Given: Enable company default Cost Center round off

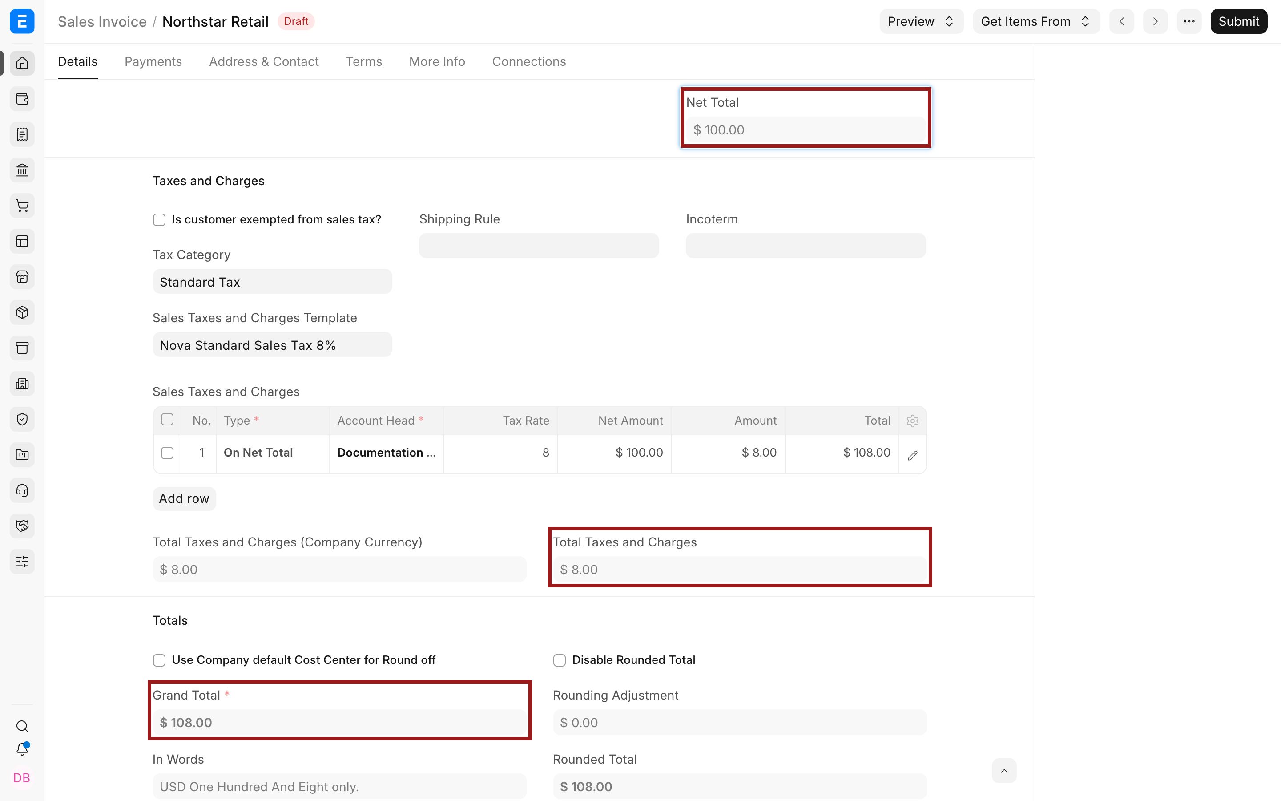Looking at the screenshot, I should click(159, 660).
